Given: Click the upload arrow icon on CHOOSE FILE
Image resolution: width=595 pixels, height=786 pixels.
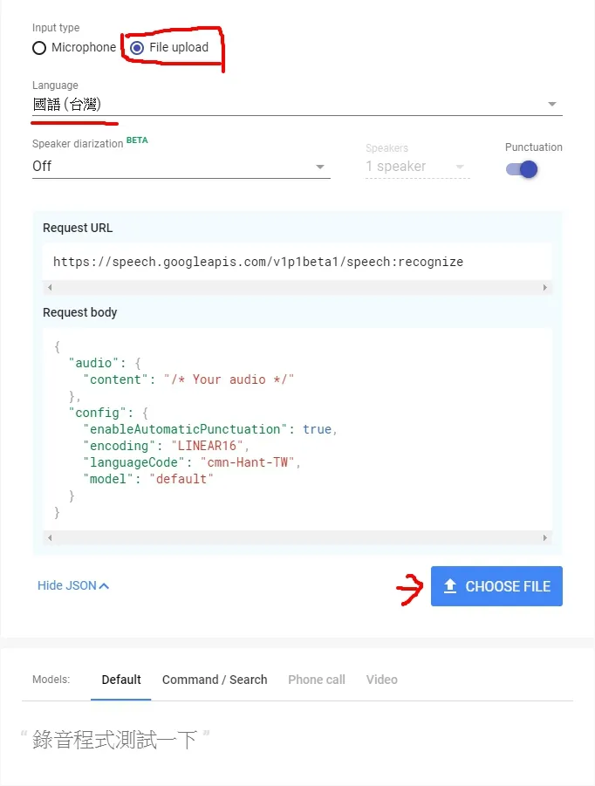Looking at the screenshot, I should tap(450, 586).
